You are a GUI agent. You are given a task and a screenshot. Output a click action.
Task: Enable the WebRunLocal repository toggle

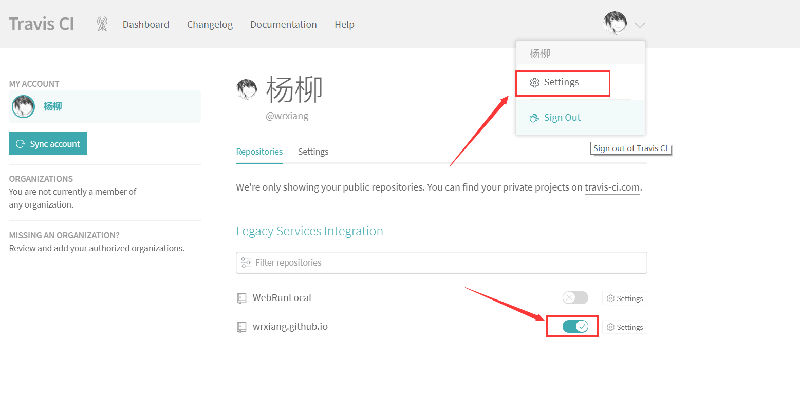click(575, 298)
